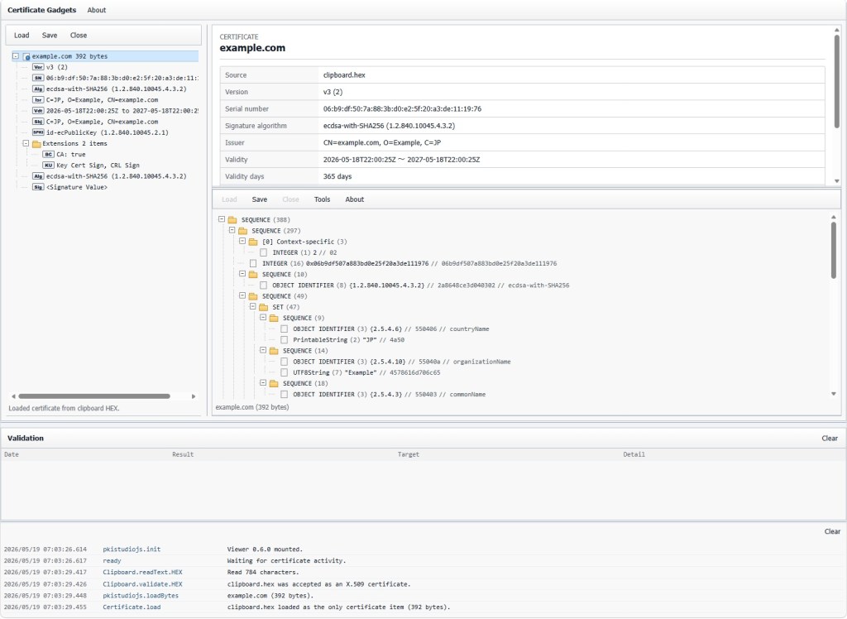This screenshot has width=847, height=619.
Task: Click the folder icon of SEQUENCE (18)
Action: [x=274, y=383]
